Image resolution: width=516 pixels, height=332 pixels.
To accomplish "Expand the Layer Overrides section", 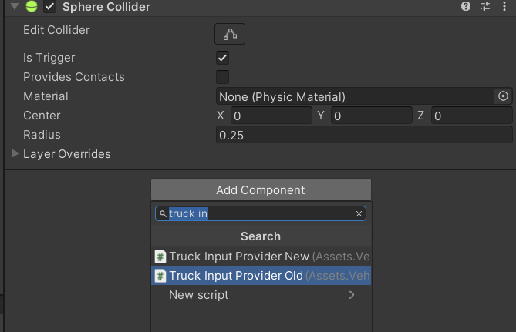I will (16, 154).
